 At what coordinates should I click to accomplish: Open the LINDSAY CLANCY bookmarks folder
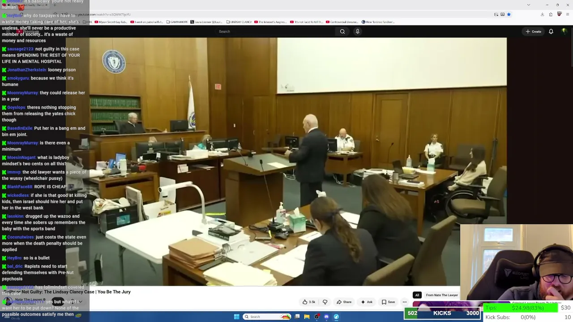pyautogui.click(x=239, y=22)
